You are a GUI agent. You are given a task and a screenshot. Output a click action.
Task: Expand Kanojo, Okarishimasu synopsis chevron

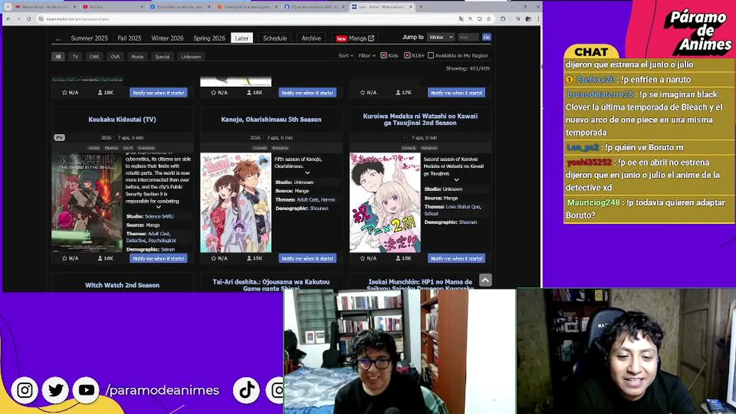(x=307, y=173)
